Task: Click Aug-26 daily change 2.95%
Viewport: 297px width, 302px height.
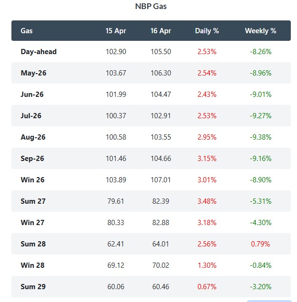Action: pyautogui.click(x=206, y=137)
